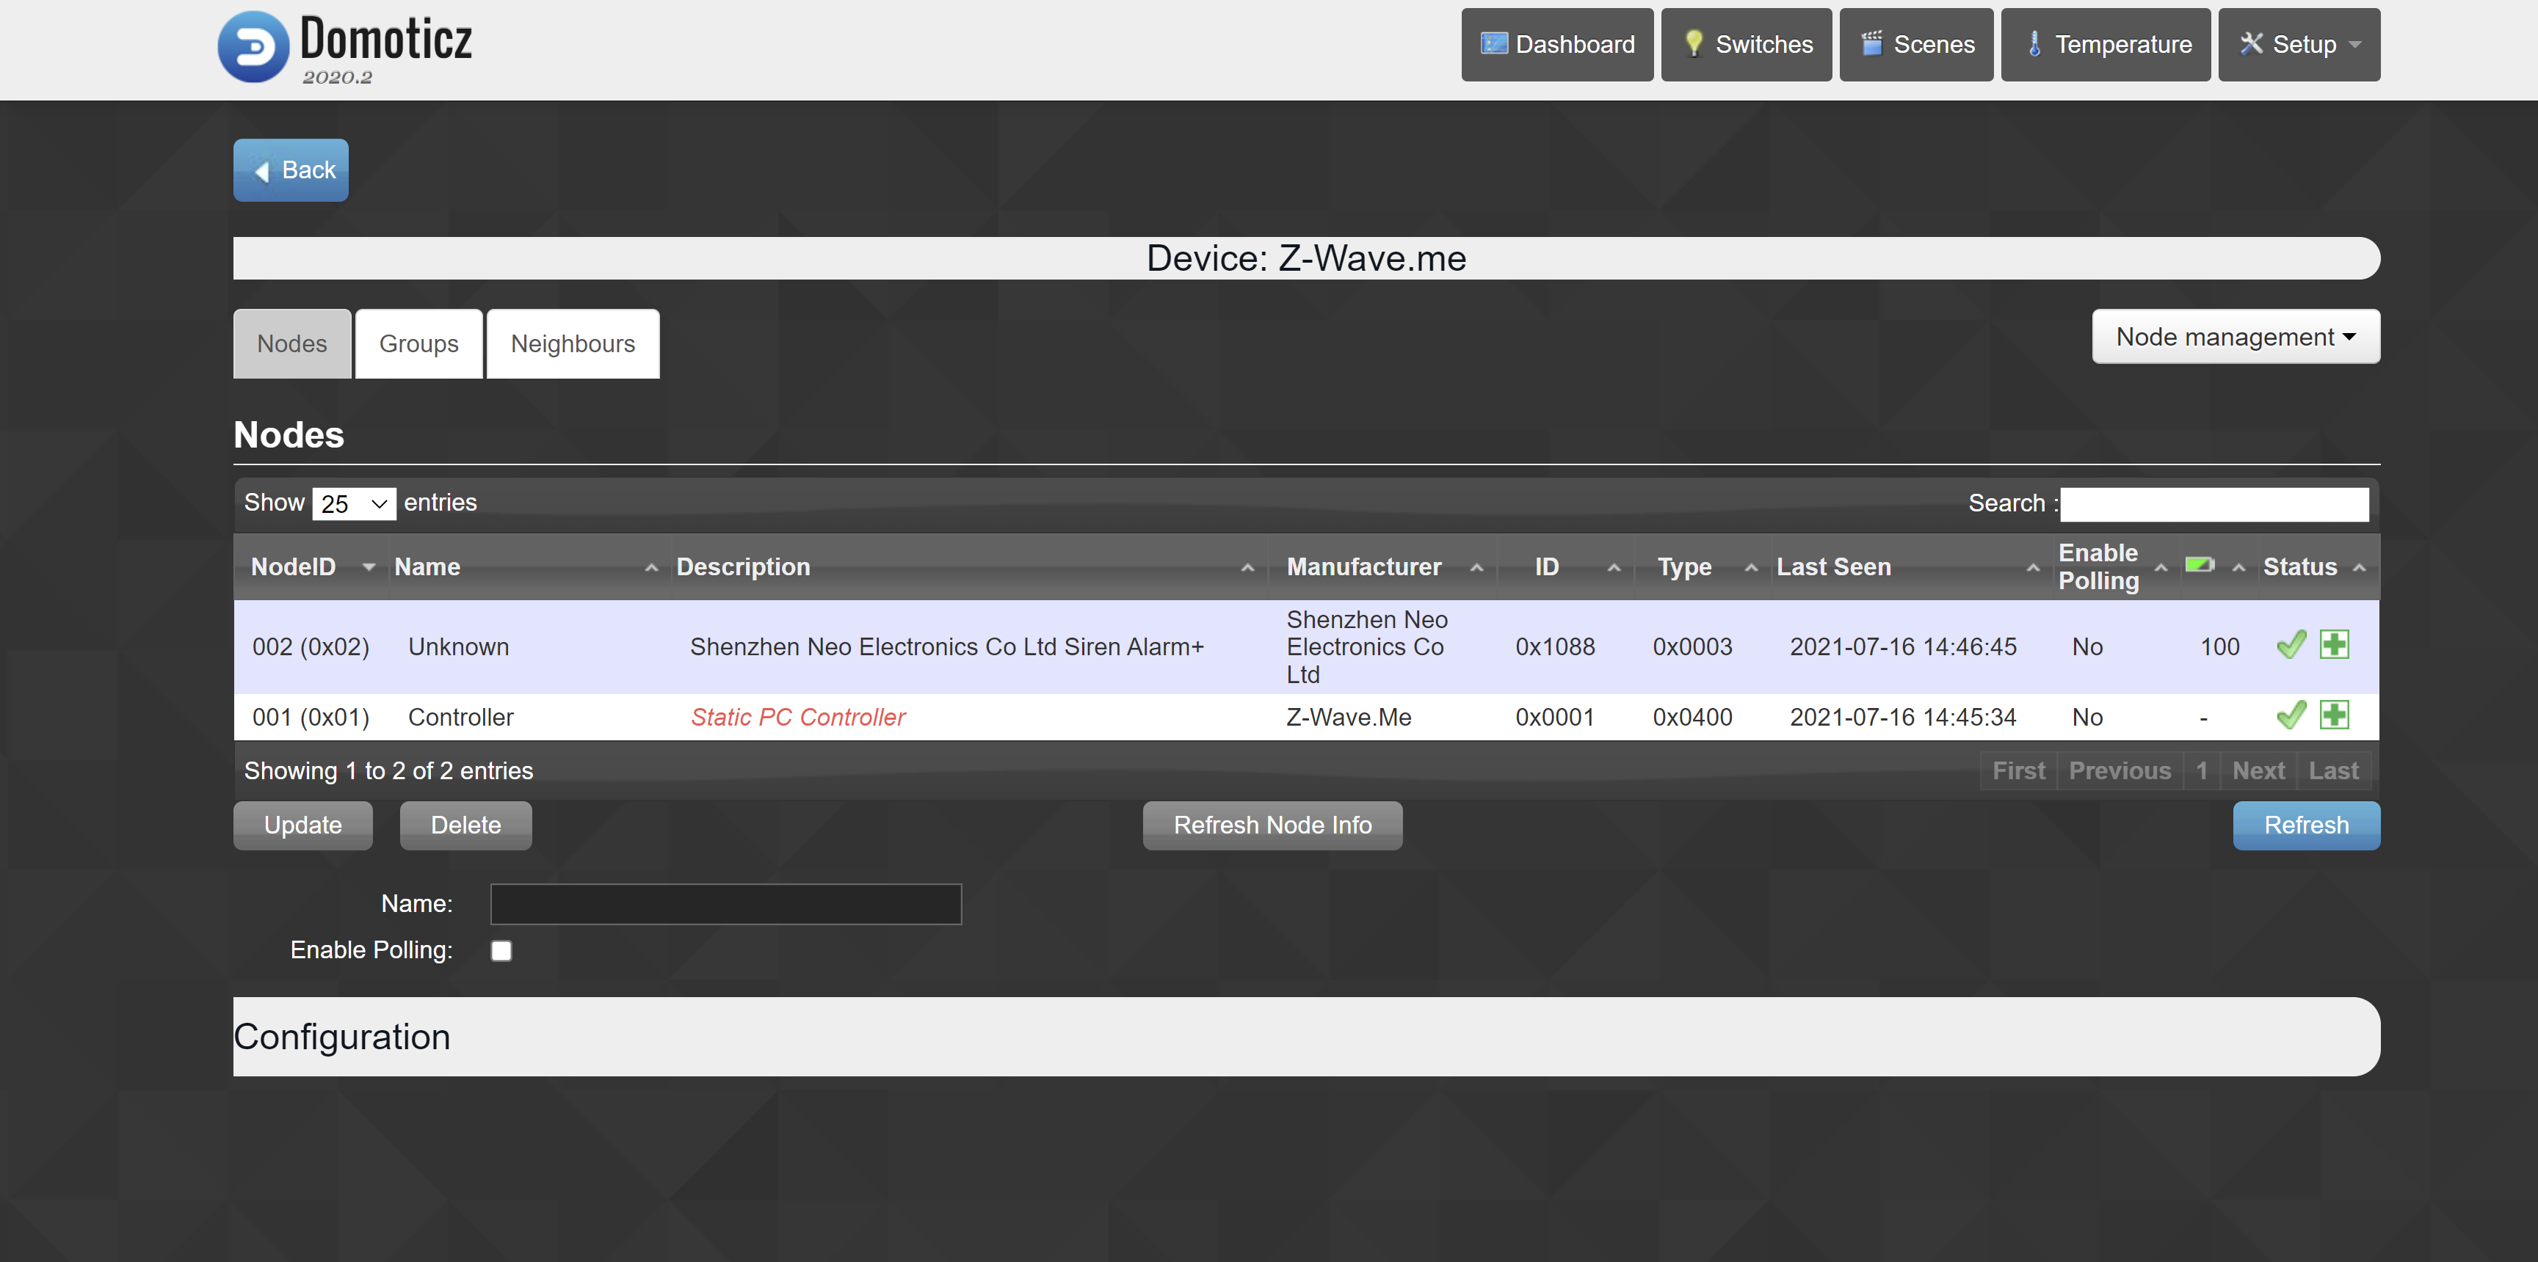The width and height of the screenshot is (2538, 1262).
Task: Click the Previous pagination button
Action: 2120,771
